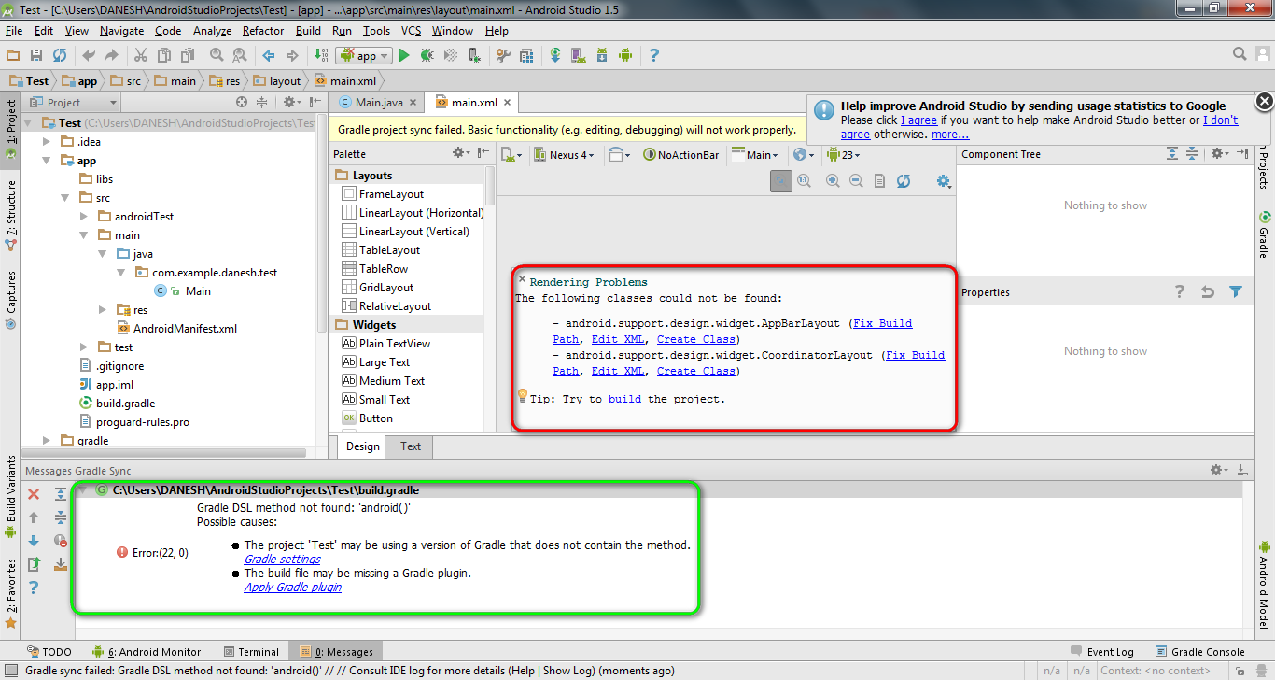Expand all messages in Gradle Sync panel
1275x680 pixels.
[61, 494]
